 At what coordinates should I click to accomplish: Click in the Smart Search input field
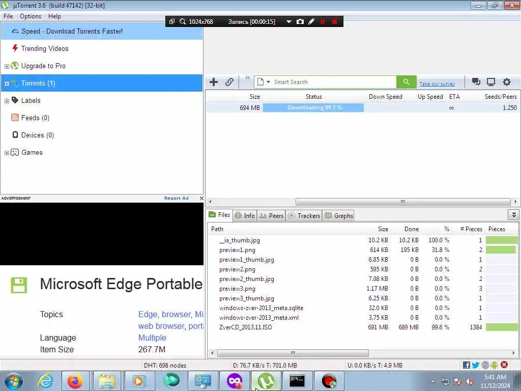(x=334, y=82)
